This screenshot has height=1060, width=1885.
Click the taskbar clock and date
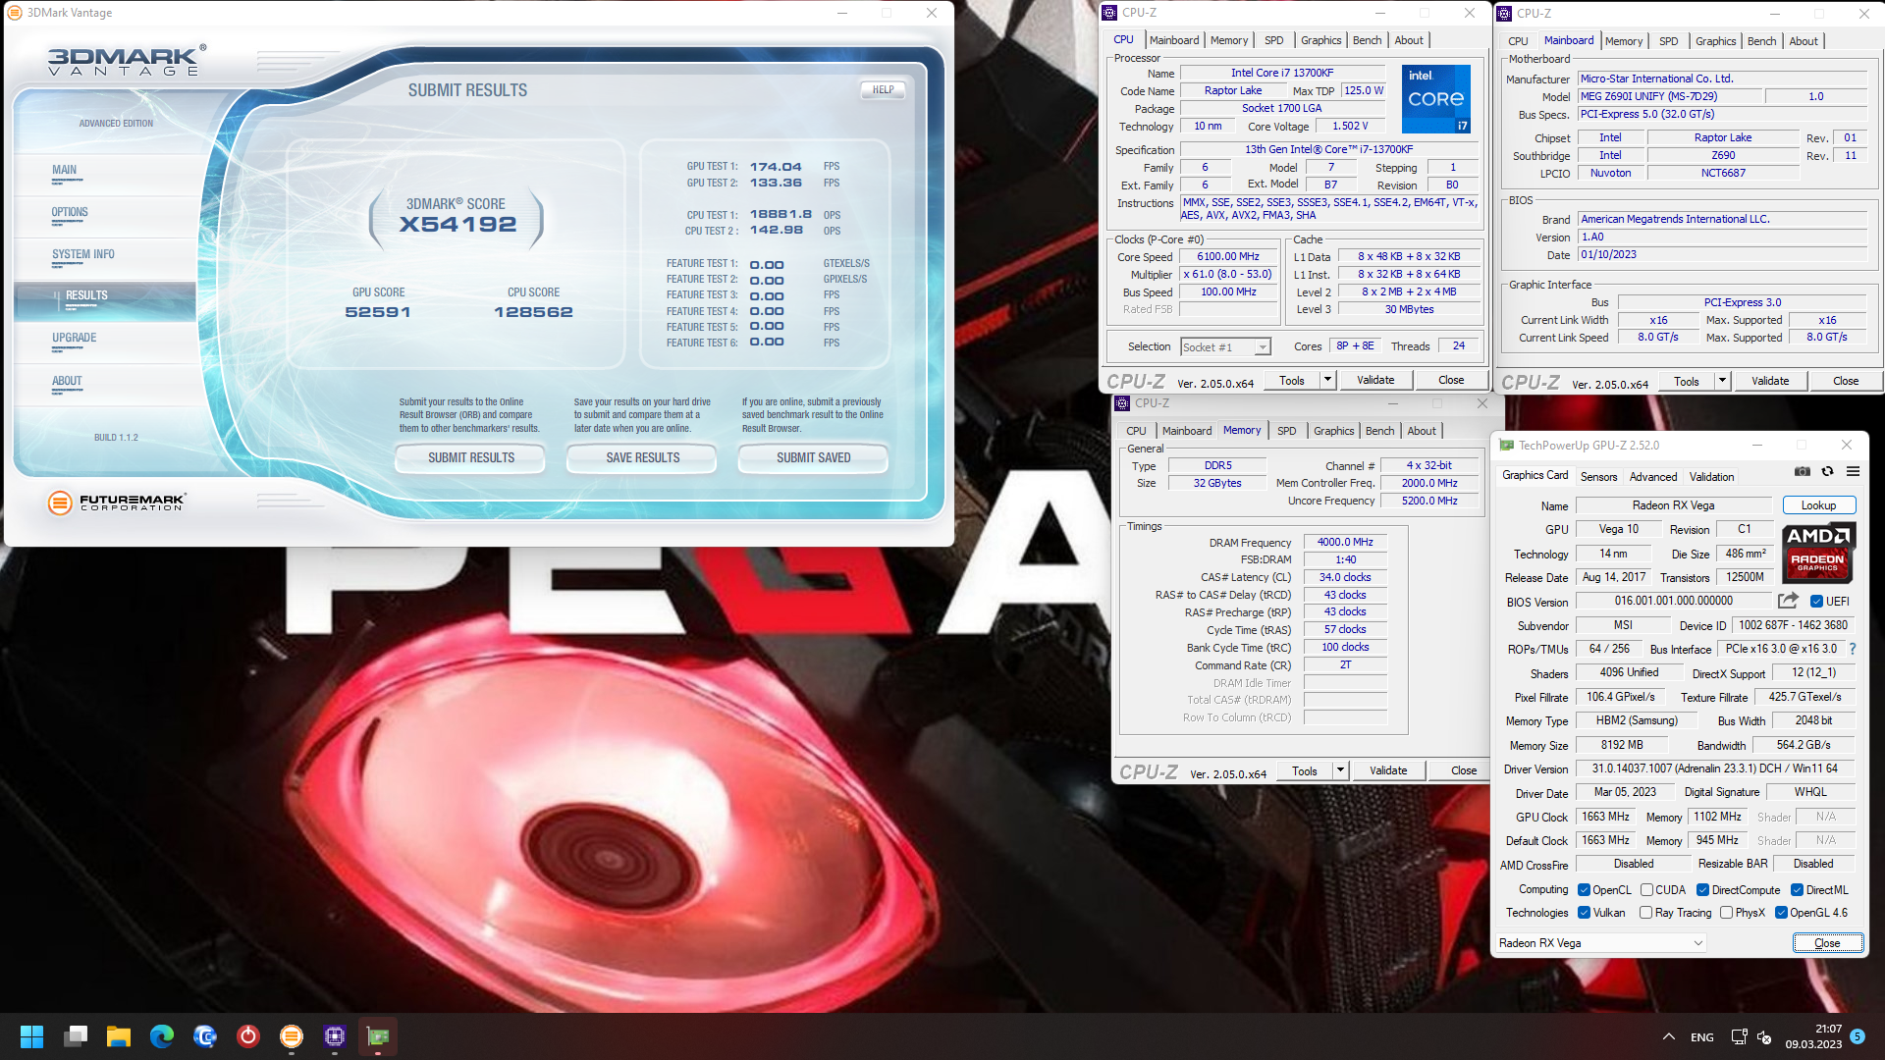1813,1036
